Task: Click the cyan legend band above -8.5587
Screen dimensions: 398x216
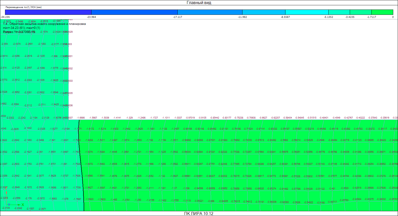Action: pos(307,12)
